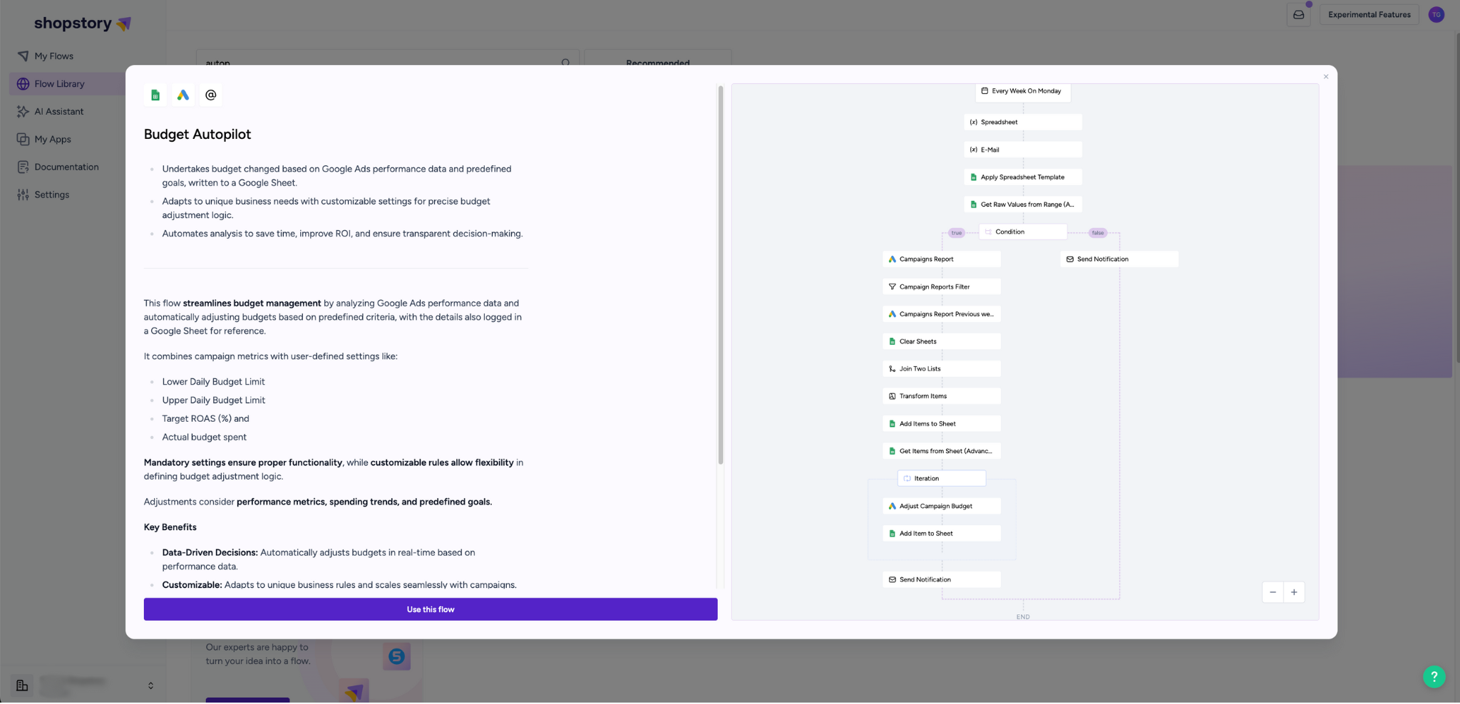This screenshot has width=1460, height=704.
Task: Click the Actual budget spent bullet
Action: point(204,438)
